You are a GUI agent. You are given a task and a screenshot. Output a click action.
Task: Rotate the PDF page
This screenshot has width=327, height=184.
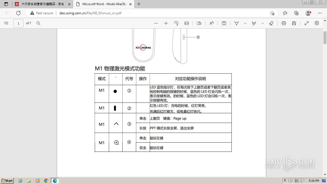(176, 23)
